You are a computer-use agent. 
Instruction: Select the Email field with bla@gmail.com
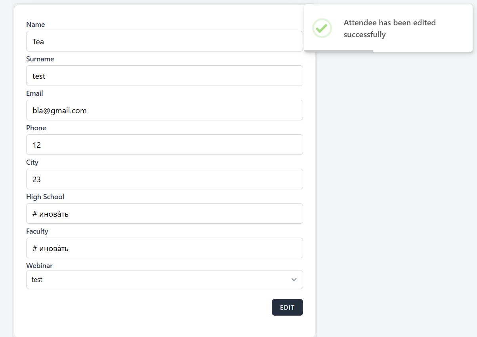[x=164, y=110]
